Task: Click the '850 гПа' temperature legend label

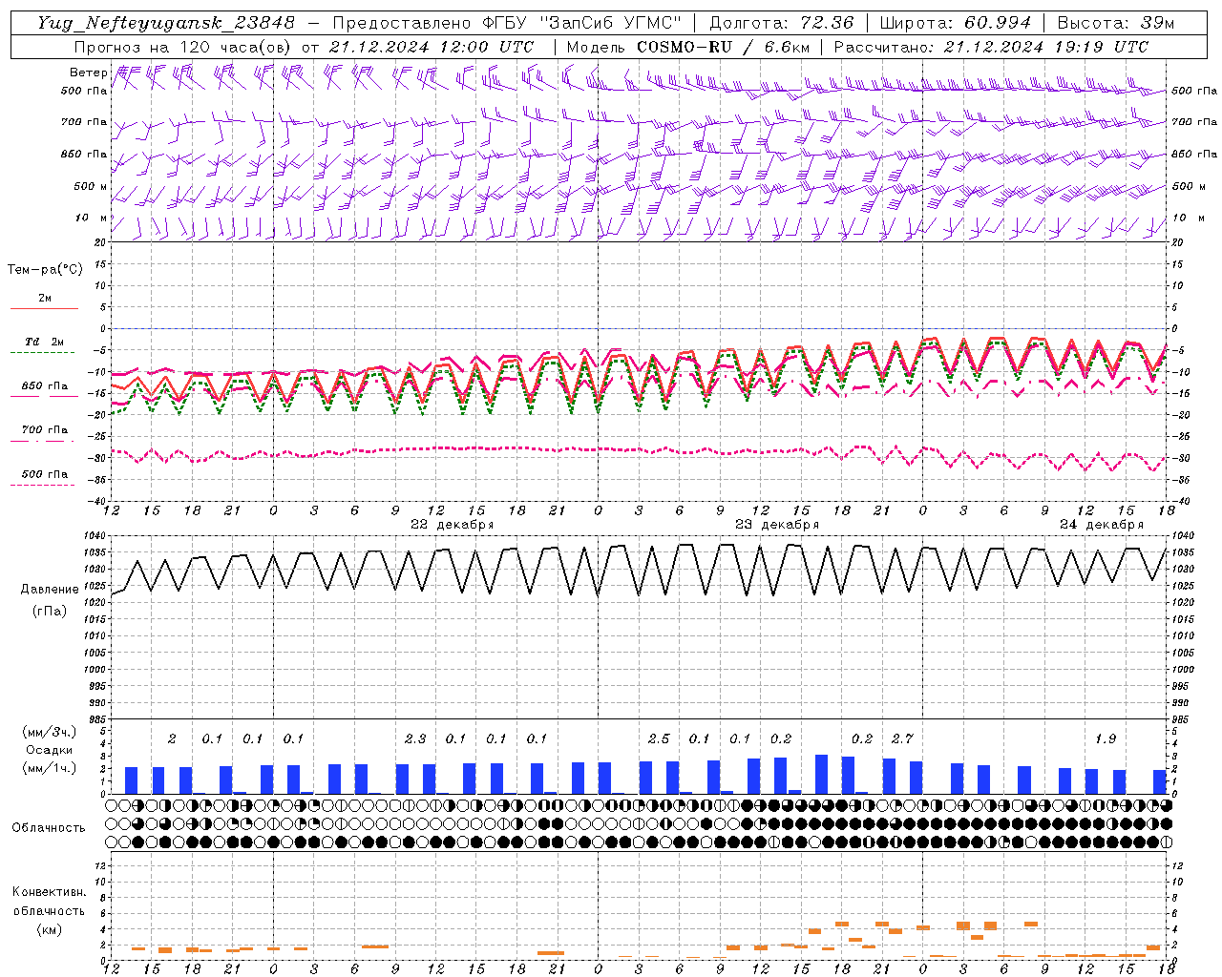Action: pyautogui.click(x=45, y=386)
